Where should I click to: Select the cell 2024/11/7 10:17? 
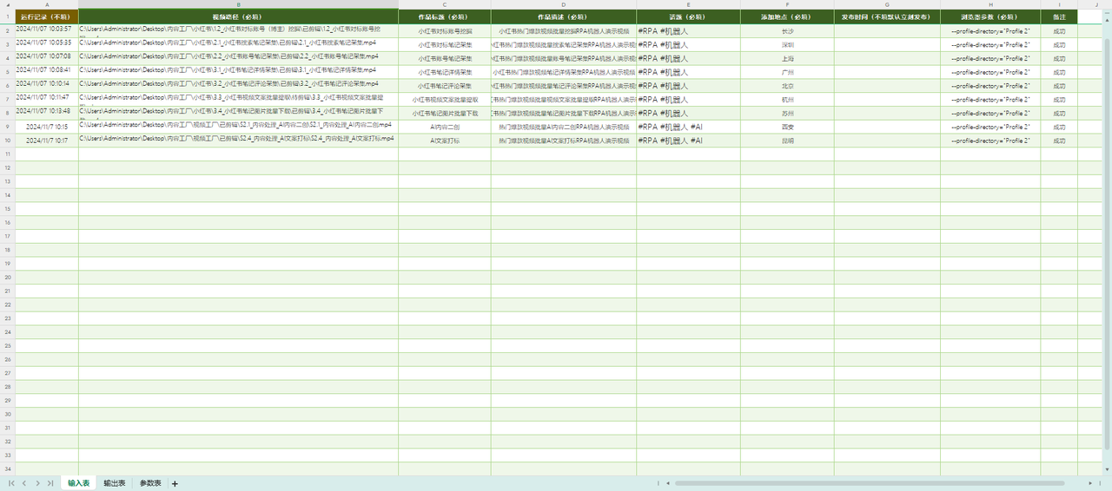47,140
